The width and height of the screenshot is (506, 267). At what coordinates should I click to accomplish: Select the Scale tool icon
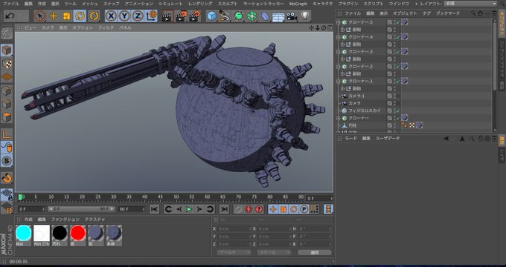(x=66, y=16)
